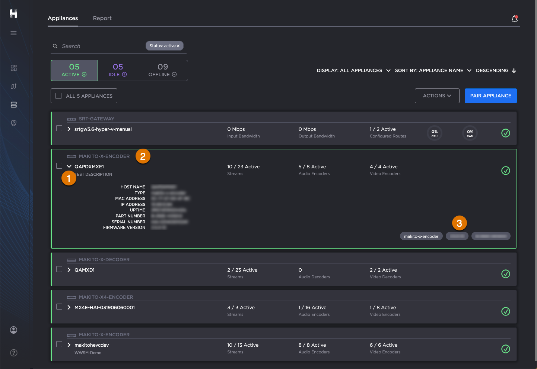Click the Pair Appliance button

490,96
